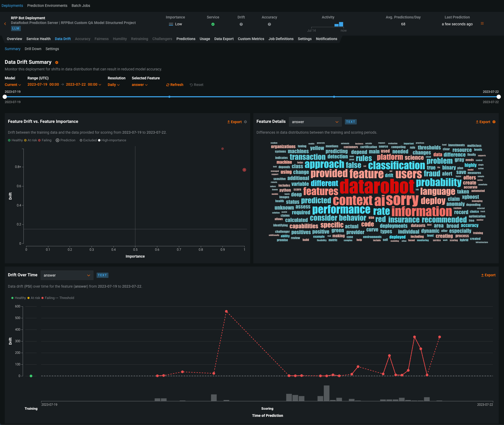Click the Service health green check icon
Screen dimensions: 504x425
pyautogui.click(x=213, y=24)
